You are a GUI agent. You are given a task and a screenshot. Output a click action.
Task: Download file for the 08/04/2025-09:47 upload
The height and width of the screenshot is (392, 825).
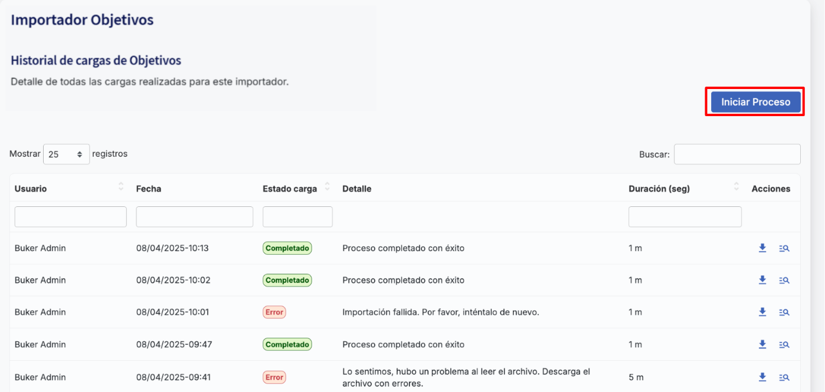(762, 344)
